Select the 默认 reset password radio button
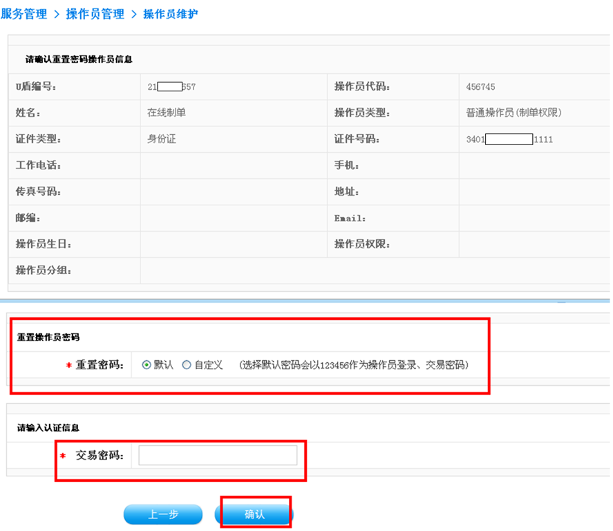613x531 pixels. point(146,365)
